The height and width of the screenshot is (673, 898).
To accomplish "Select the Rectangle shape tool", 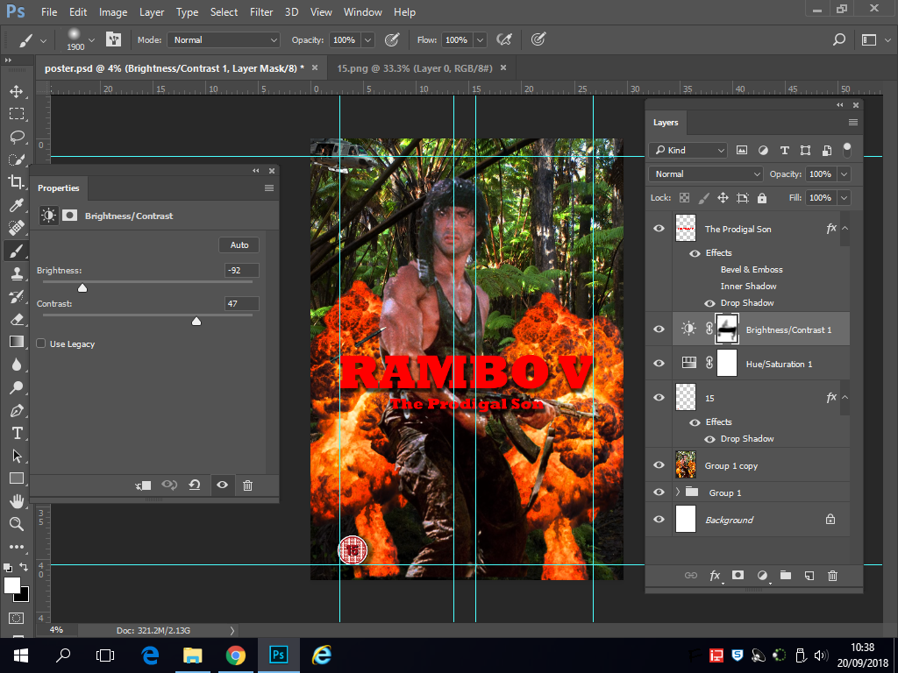I will [16, 478].
